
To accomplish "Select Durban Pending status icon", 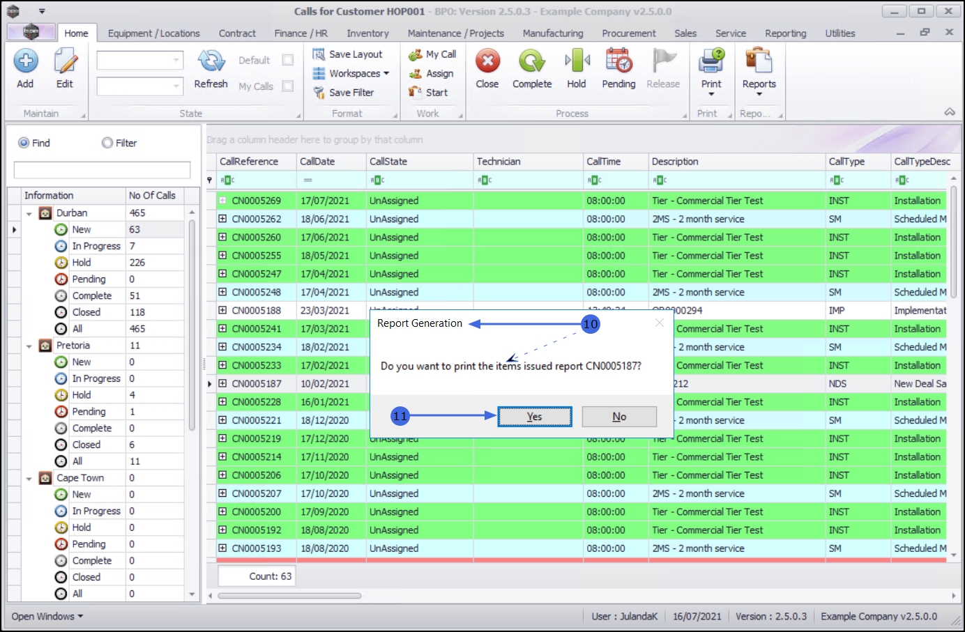I will pyautogui.click(x=61, y=279).
